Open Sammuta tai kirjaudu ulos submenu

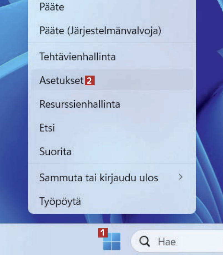(x=112, y=177)
